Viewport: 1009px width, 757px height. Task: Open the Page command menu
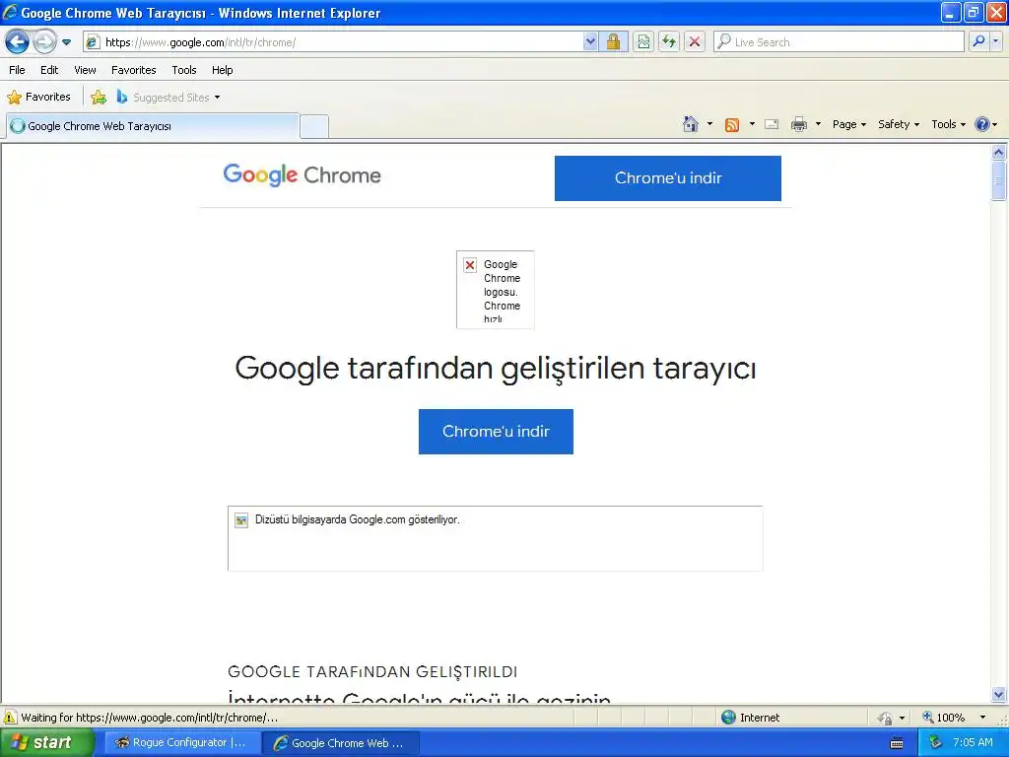tap(848, 124)
